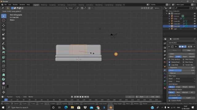Enable the Only Vertices checkbox

pyautogui.click(x=169, y=59)
